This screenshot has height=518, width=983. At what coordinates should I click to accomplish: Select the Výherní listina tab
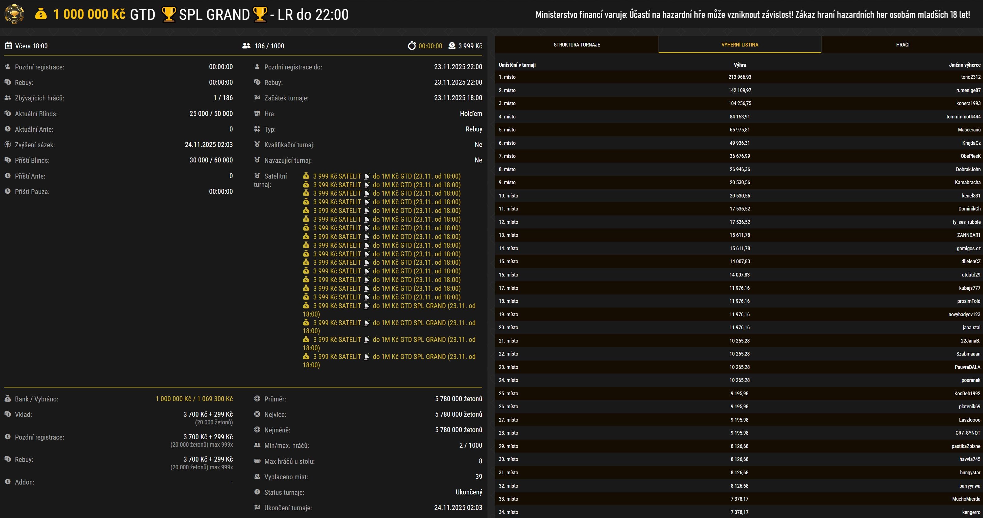740,45
